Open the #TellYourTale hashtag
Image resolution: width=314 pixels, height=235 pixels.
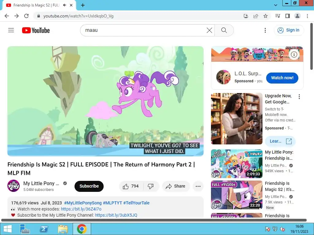[x=136, y=203]
